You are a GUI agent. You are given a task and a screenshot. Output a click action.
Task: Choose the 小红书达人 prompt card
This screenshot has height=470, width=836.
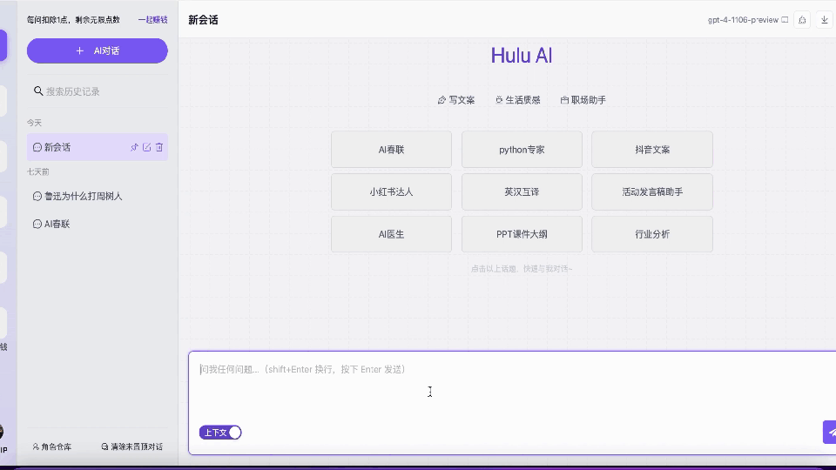click(x=391, y=191)
